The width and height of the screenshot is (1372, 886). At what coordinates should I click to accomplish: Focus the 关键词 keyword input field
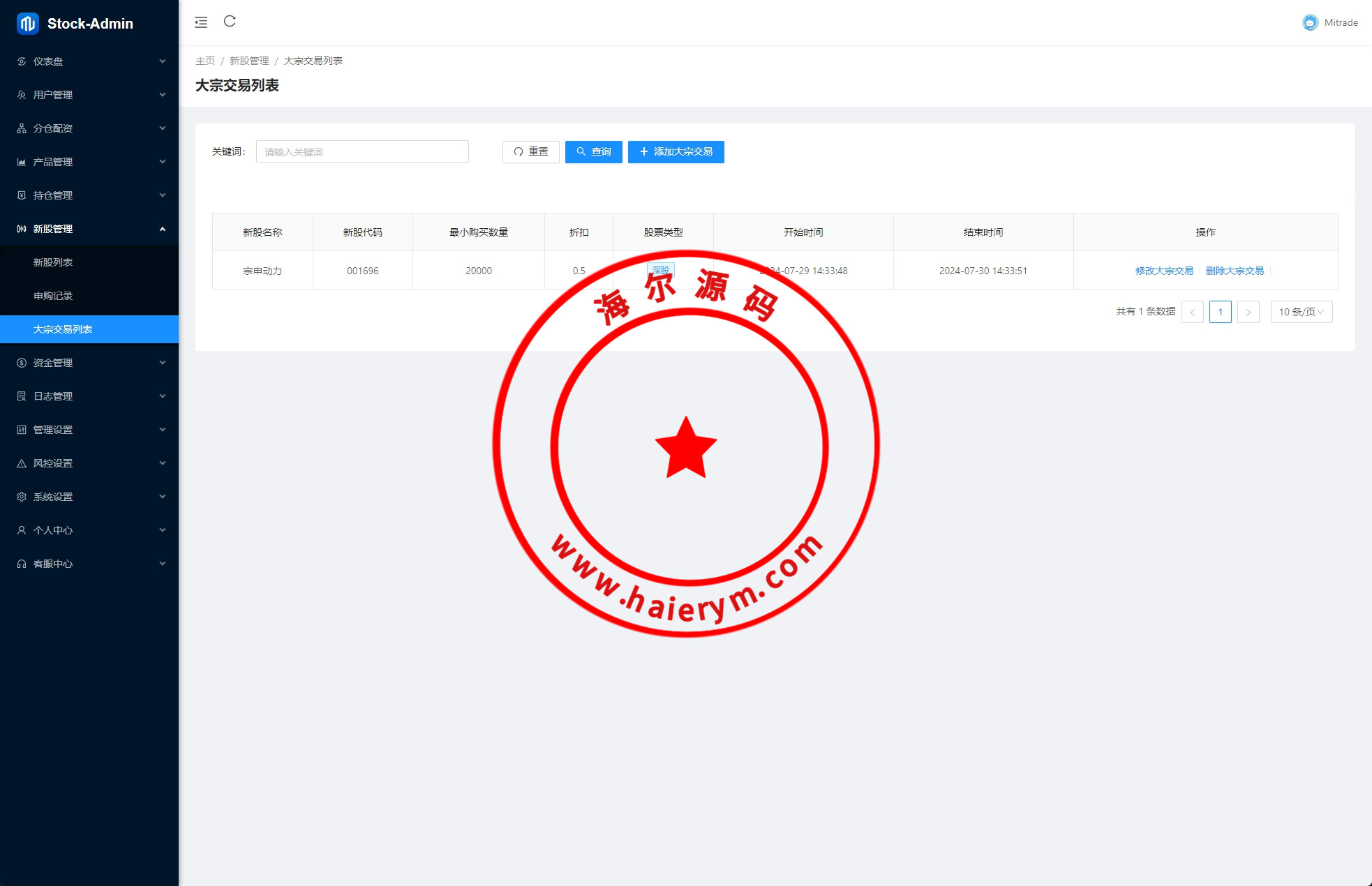[362, 152]
